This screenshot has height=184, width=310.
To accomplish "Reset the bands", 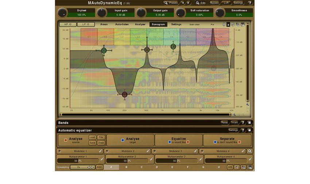I will 224,122.
